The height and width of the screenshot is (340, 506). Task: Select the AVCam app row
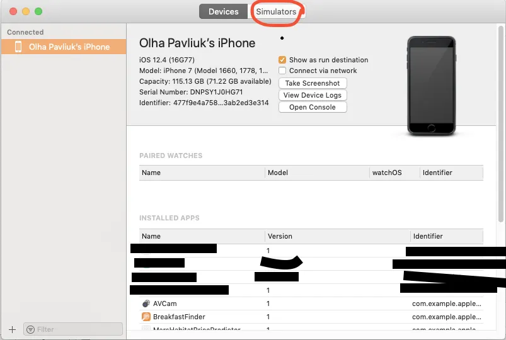tap(311, 303)
